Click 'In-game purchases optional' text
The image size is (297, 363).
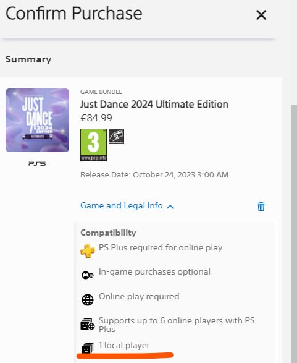point(154,272)
